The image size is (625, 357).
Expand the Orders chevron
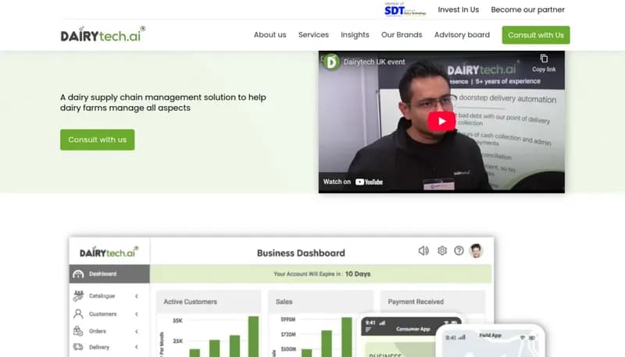coord(136,331)
